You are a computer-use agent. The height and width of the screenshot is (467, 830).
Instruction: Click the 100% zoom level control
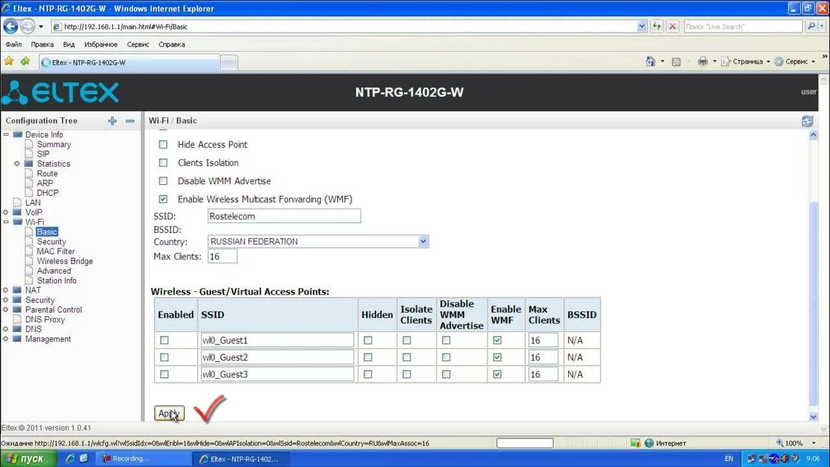pos(792,443)
